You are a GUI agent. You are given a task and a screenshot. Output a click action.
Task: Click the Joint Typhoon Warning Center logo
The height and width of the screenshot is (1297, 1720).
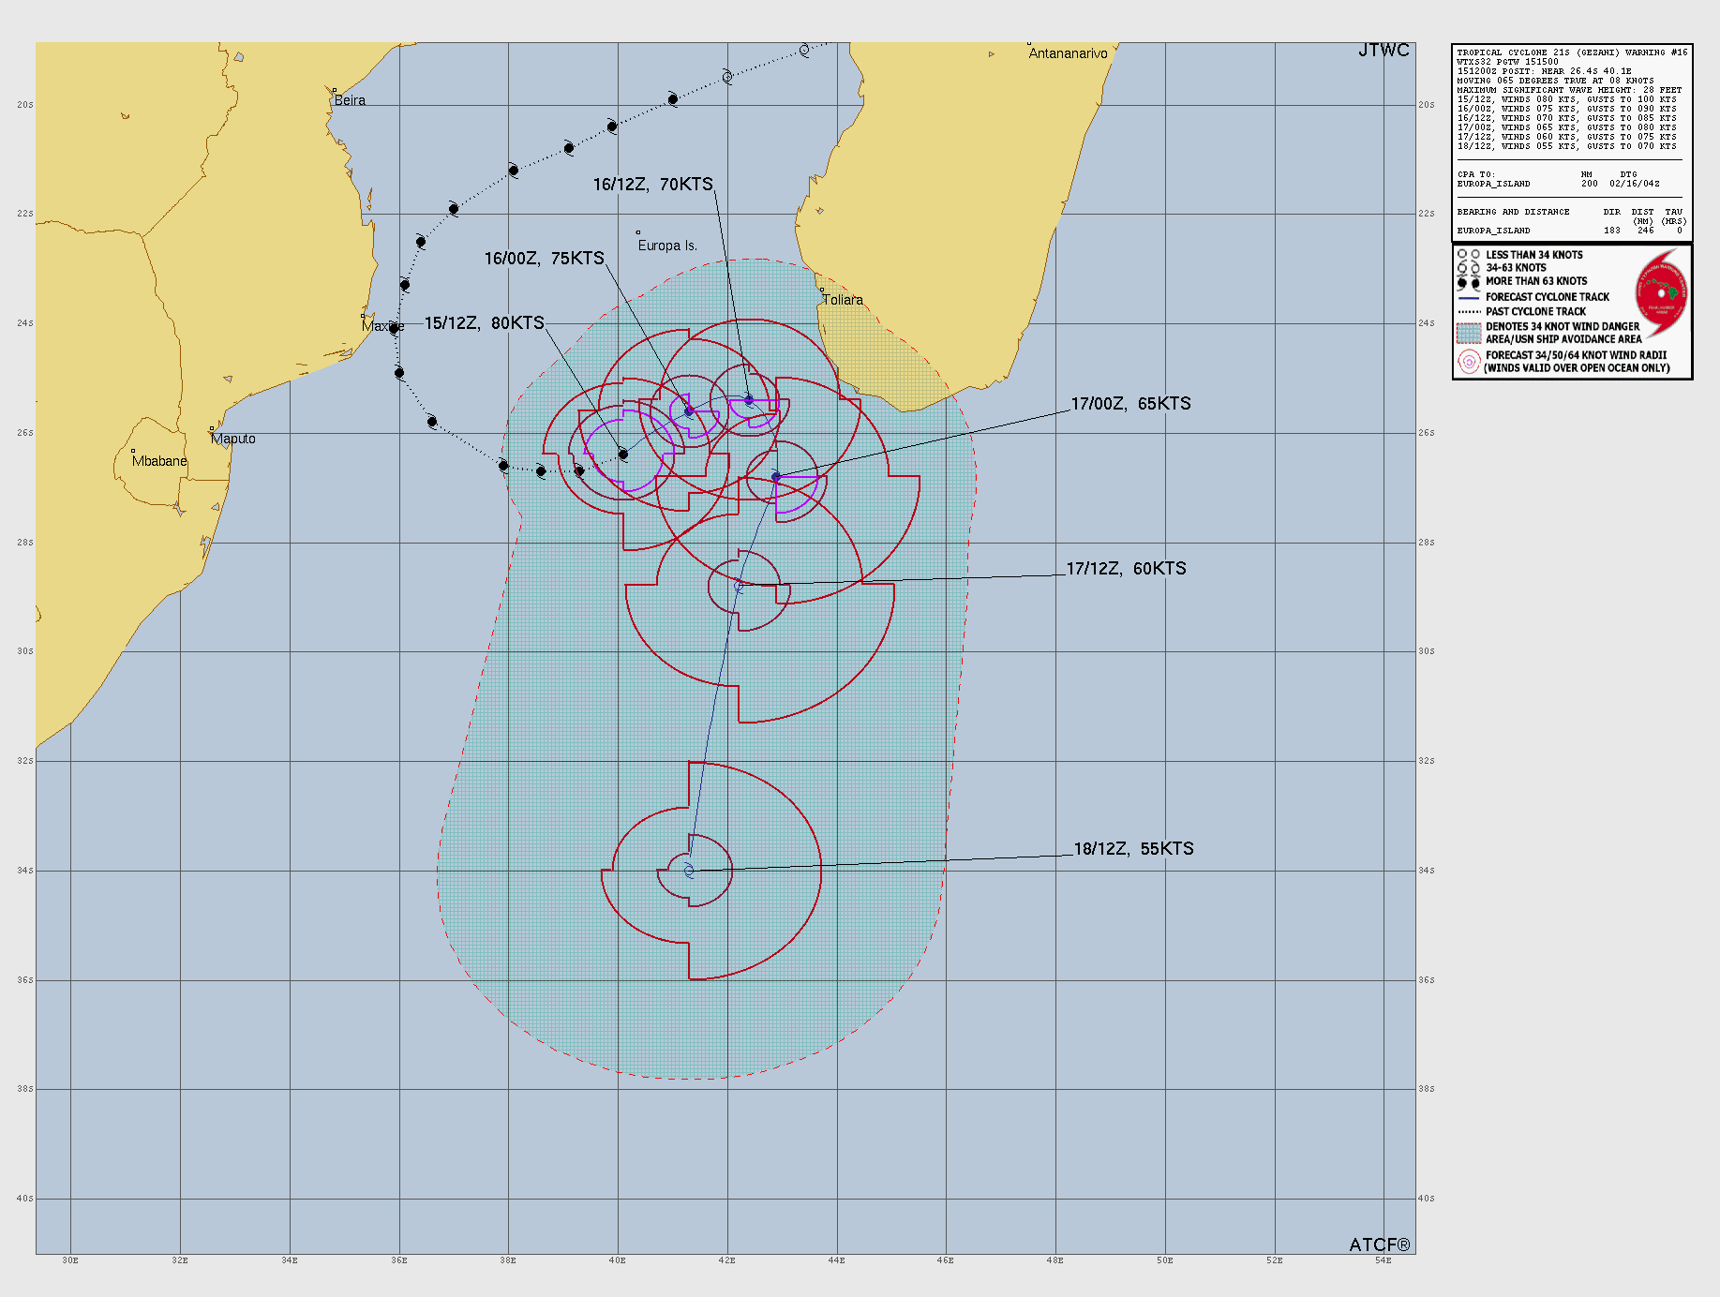(x=1662, y=293)
